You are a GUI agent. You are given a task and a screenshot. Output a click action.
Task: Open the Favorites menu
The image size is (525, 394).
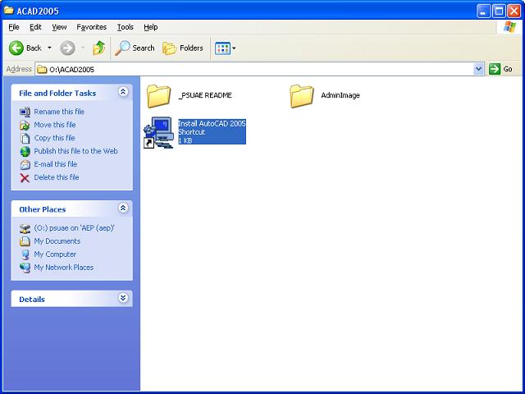[x=91, y=27]
